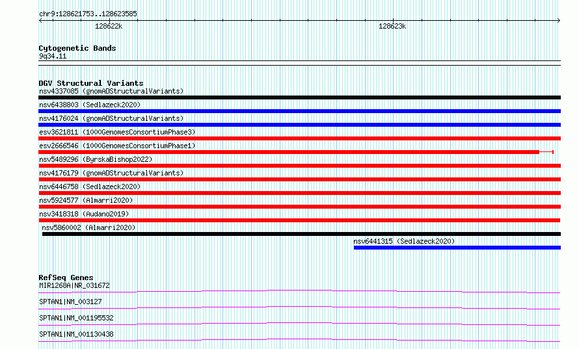Click the black bar under nsv4337085

pyautogui.click(x=299, y=97)
